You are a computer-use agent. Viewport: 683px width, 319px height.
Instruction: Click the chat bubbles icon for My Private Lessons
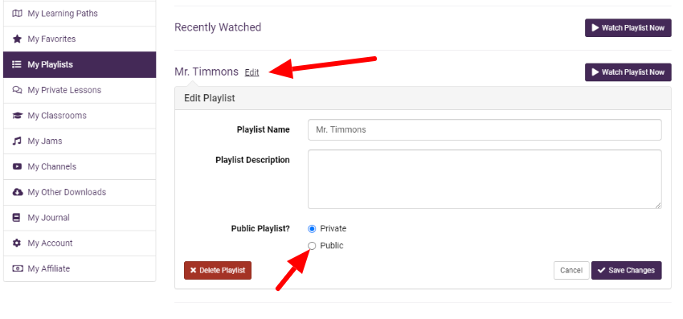point(17,90)
